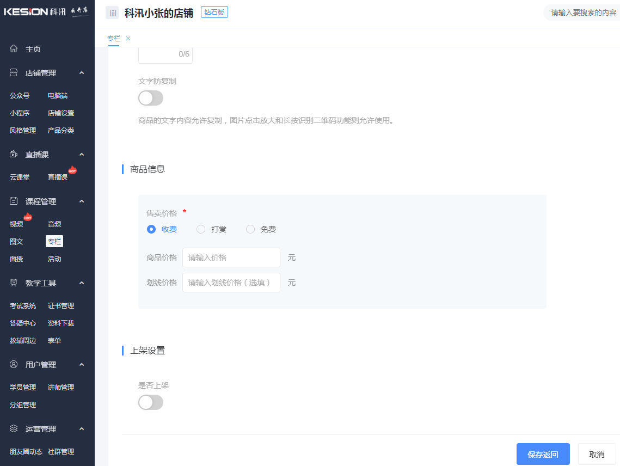Select the 免费 pricing option

pyautogui.click(x=250, y=229)
